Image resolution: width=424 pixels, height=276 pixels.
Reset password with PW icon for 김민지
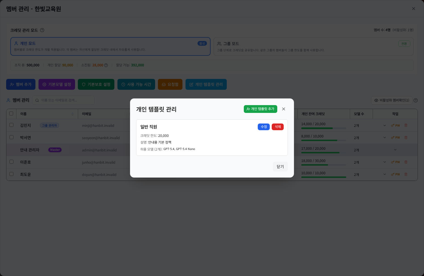(x=396, y=125)
